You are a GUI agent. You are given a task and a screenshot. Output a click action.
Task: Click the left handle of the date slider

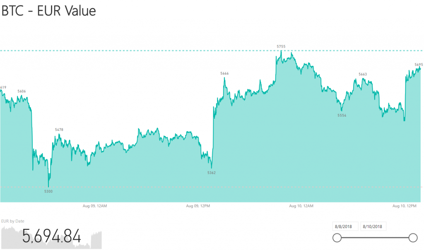pos(337,238)
